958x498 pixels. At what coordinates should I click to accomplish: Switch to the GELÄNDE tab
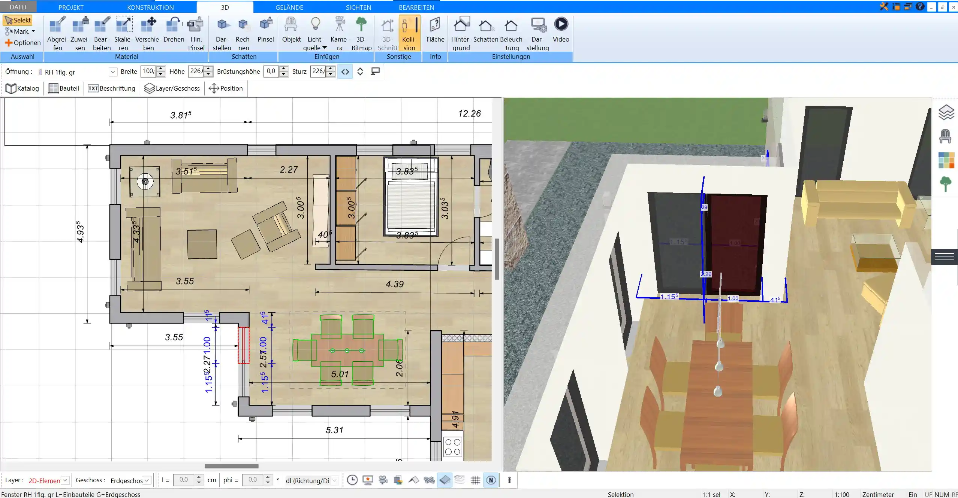pos(289,7)
